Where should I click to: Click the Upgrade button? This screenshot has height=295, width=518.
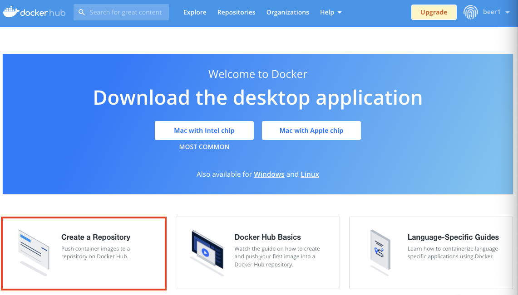434,12
